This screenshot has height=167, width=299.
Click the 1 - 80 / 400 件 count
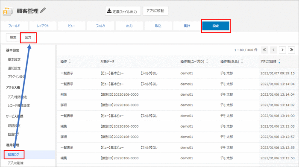[x=246, y=50]
